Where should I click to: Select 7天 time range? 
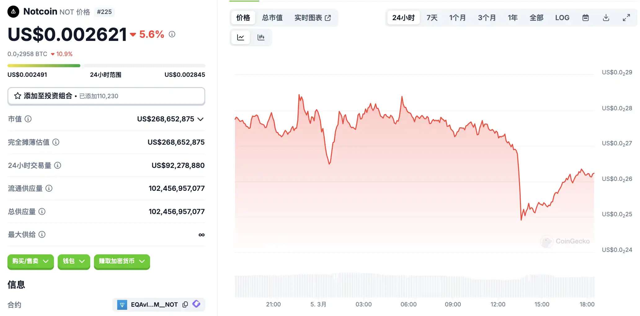point(432,18)
